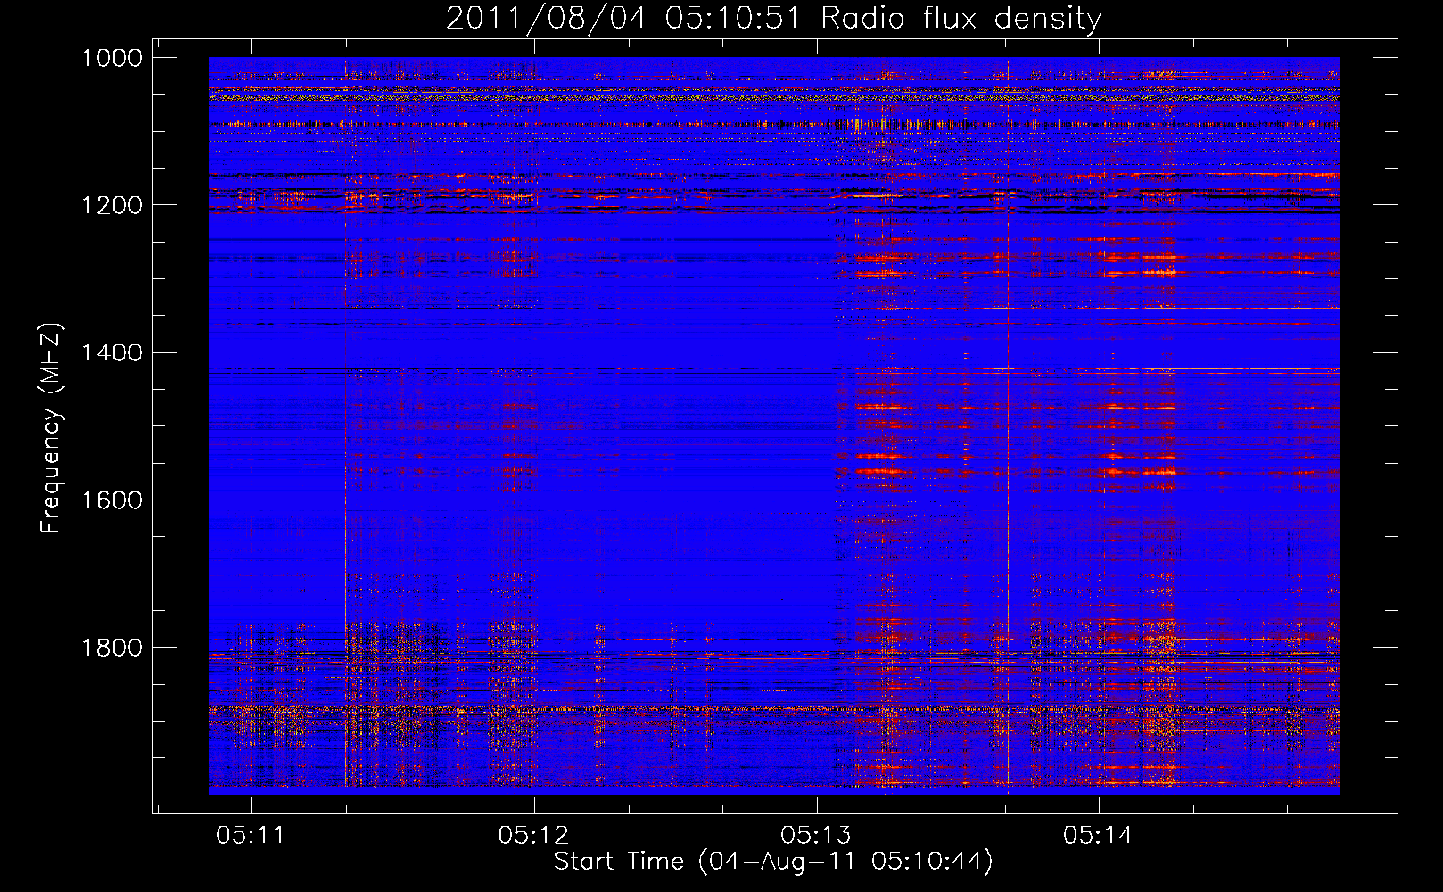Click the 1400 frequency tick label
Viewport: 1443px width, 892px height.
pyautogui.click(x=112, y=353)
